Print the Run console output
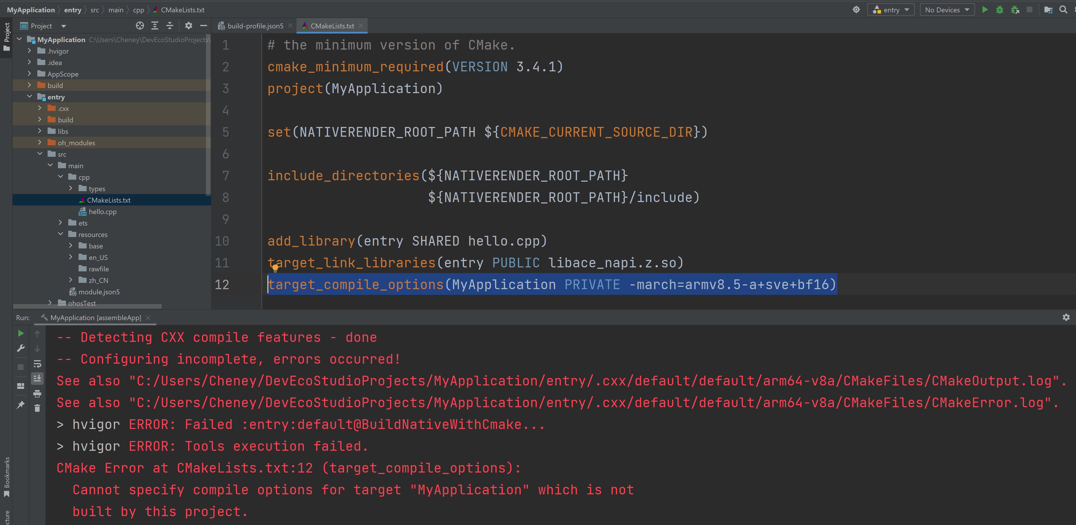Screen dimensions: 1076x525 [37, 393]
